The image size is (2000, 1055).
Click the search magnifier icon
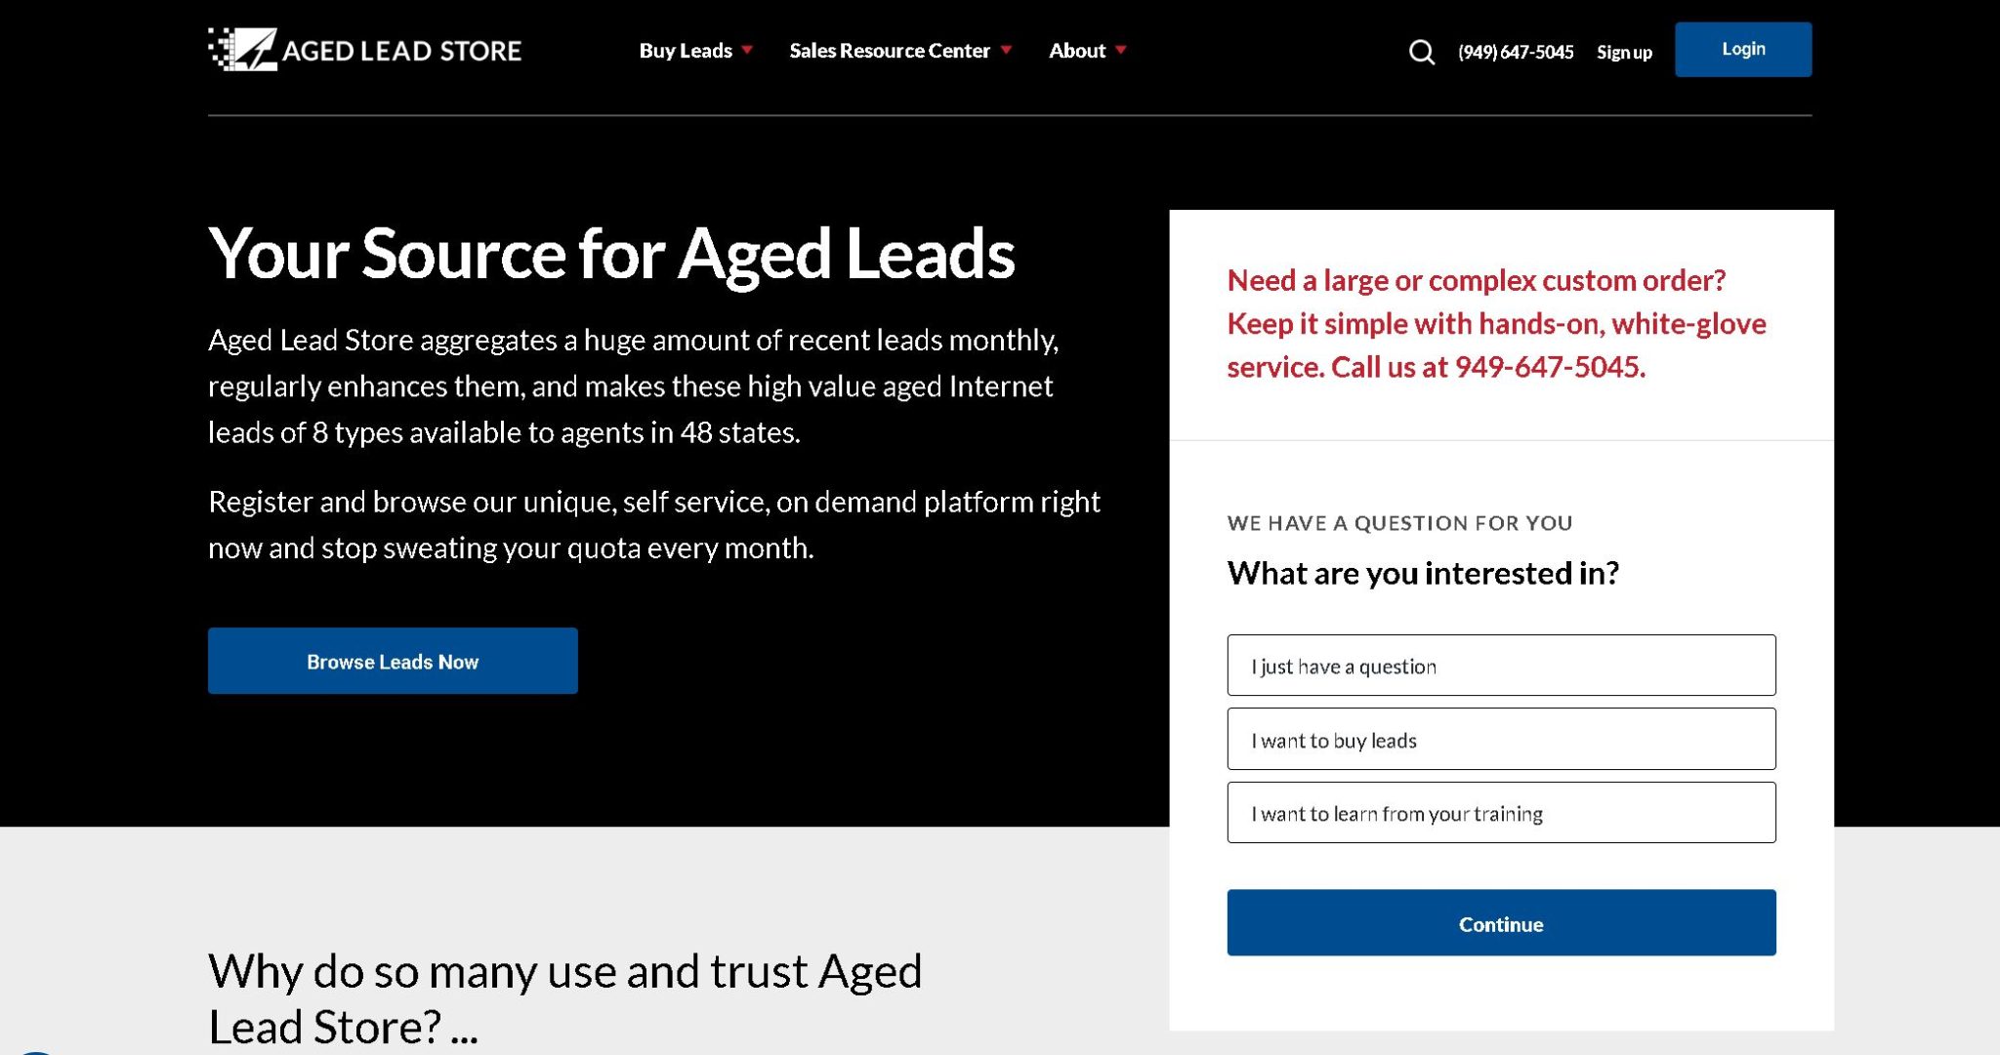[x=1421, y=52]
